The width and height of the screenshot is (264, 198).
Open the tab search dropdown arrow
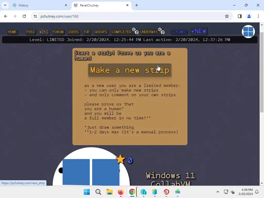click(5, 5)
